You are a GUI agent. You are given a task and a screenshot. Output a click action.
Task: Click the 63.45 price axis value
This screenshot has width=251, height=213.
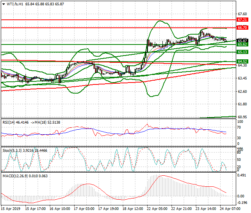242,78
